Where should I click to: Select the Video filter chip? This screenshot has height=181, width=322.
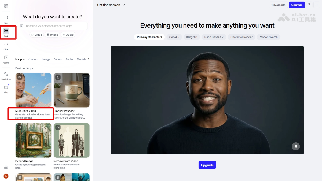coord(36,35)
